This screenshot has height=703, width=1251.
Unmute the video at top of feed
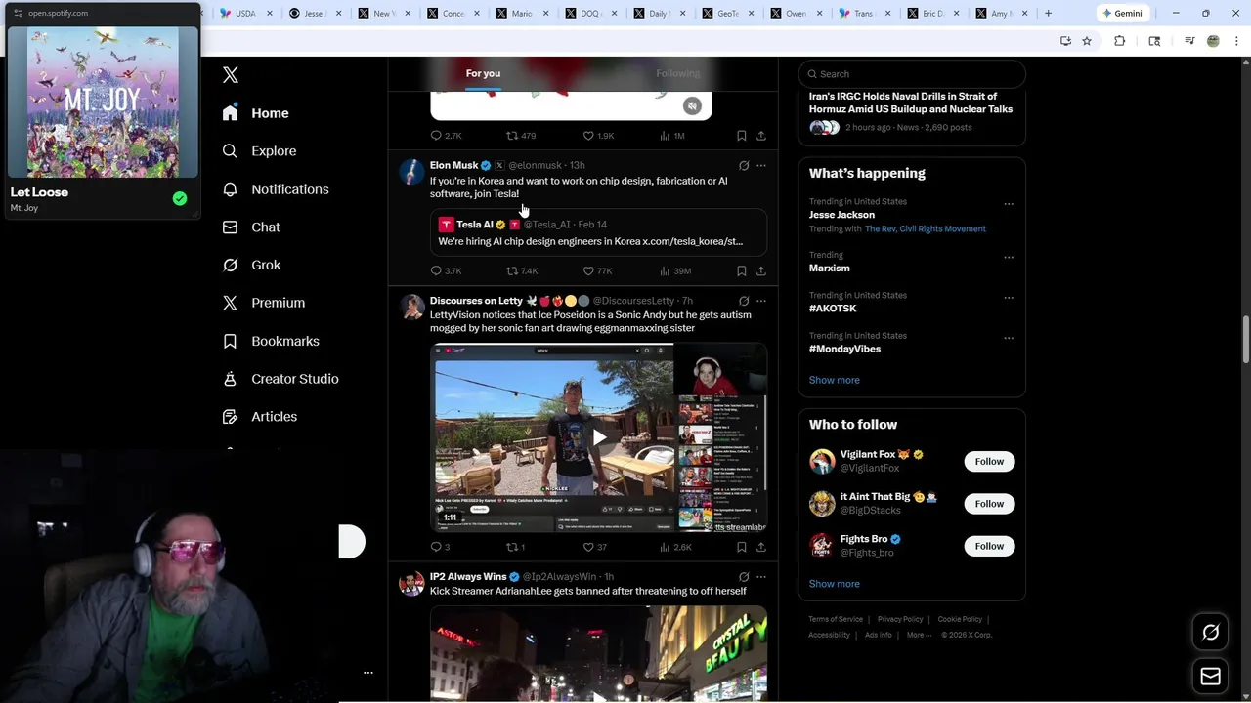[x=692, y=105]
